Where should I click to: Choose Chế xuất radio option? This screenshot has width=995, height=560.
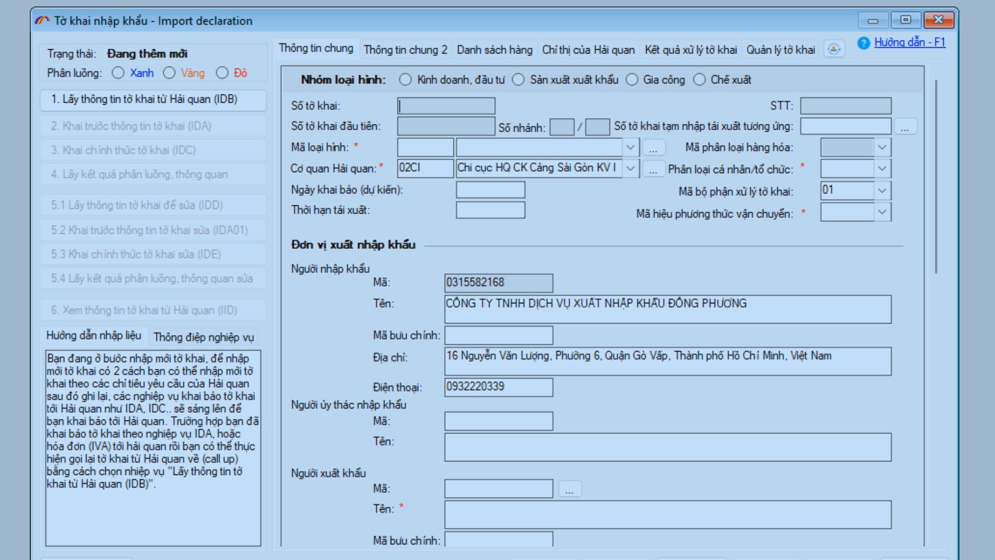[699, 80]
